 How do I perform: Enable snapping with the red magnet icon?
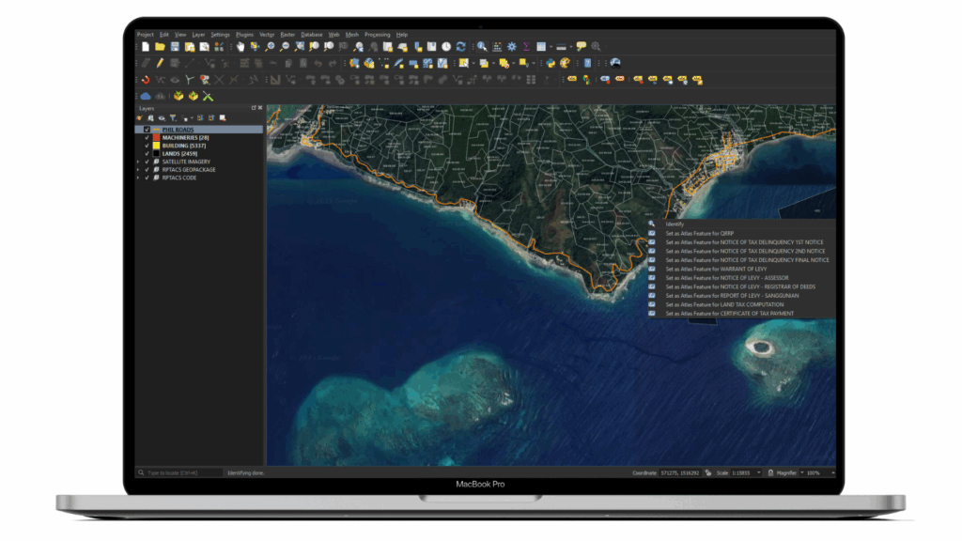pyautogui.click(x=146, y=80)
